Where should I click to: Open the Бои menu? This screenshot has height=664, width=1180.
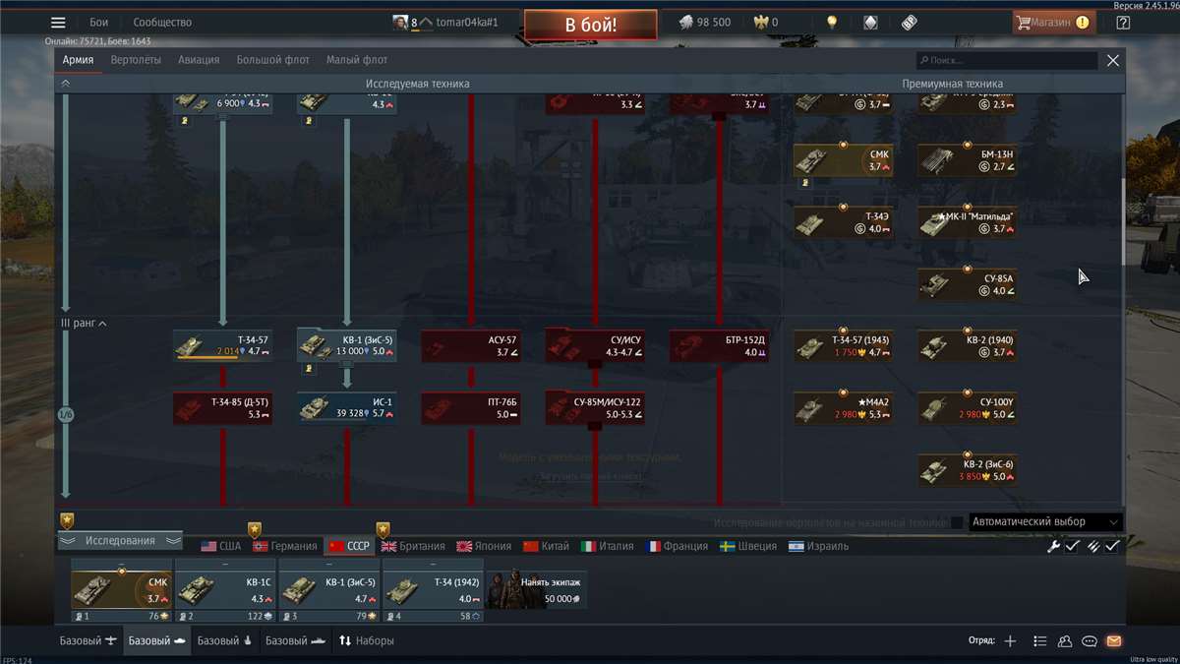99,22
